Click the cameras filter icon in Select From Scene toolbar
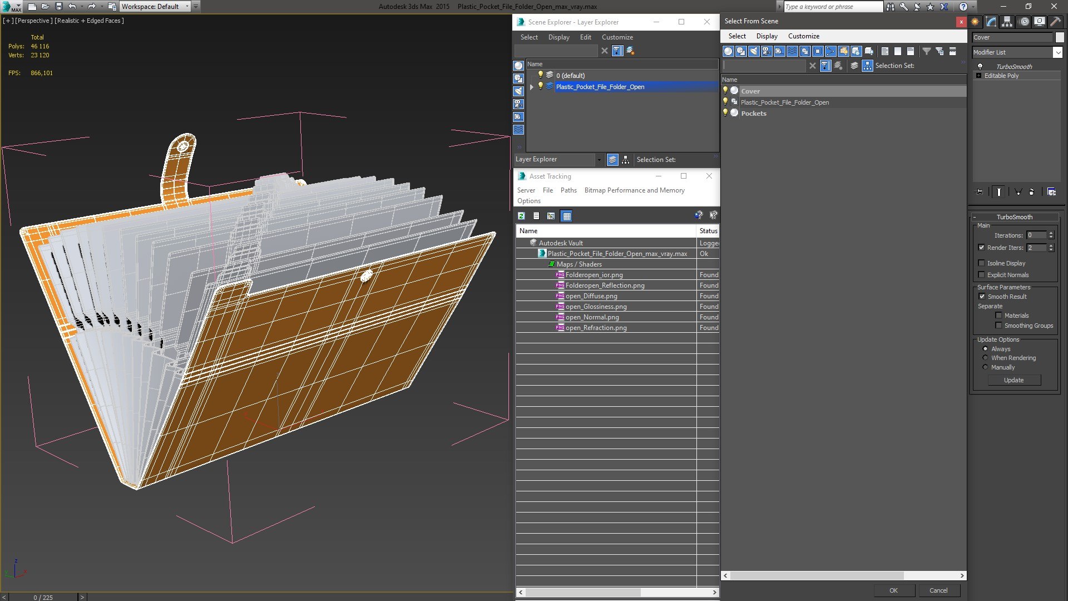 coord(767,51)
